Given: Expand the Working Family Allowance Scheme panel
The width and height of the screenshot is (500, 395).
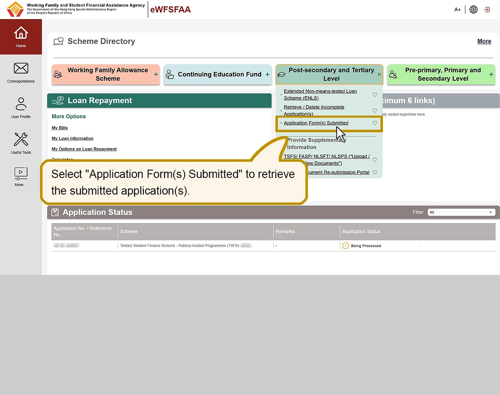Looking at the screenshot, I should click(156, 74).
